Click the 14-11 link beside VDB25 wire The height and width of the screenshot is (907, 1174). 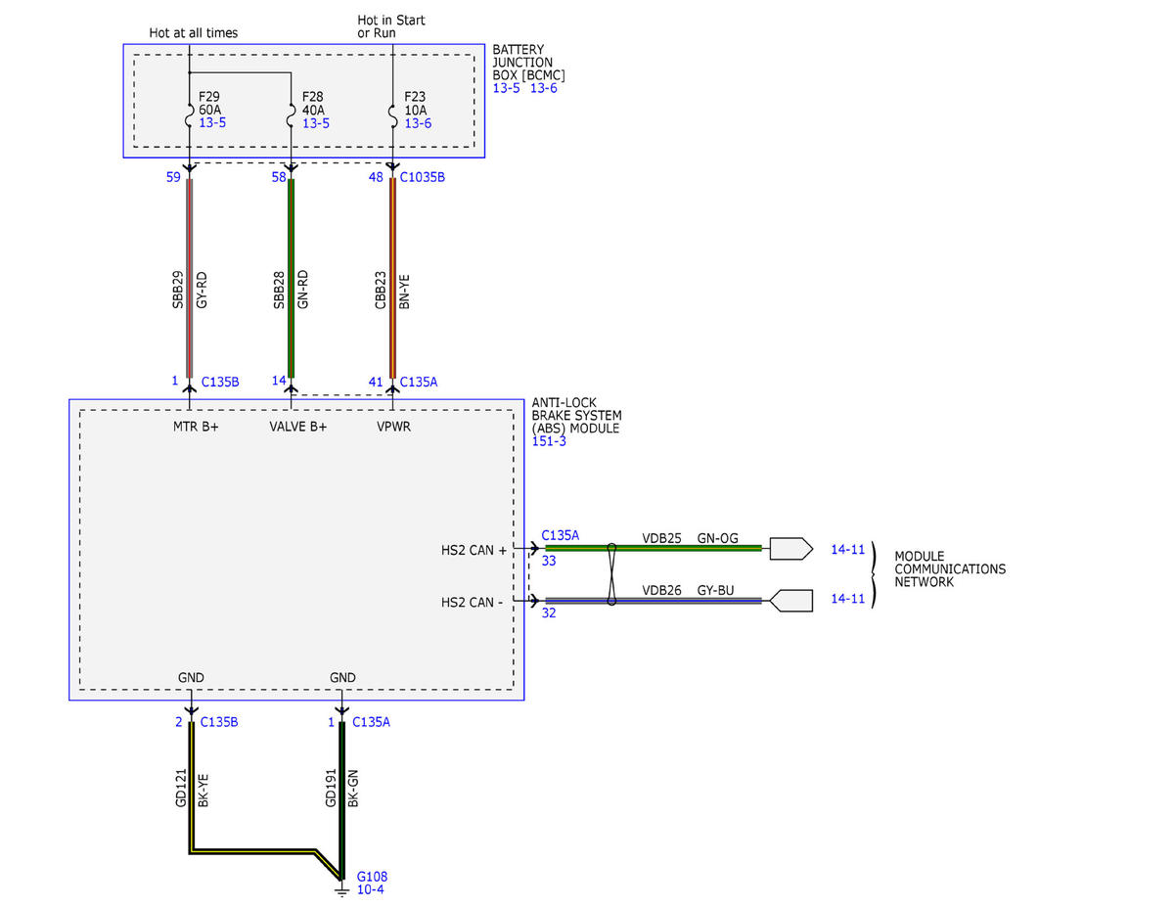click(x=847, y=550)
